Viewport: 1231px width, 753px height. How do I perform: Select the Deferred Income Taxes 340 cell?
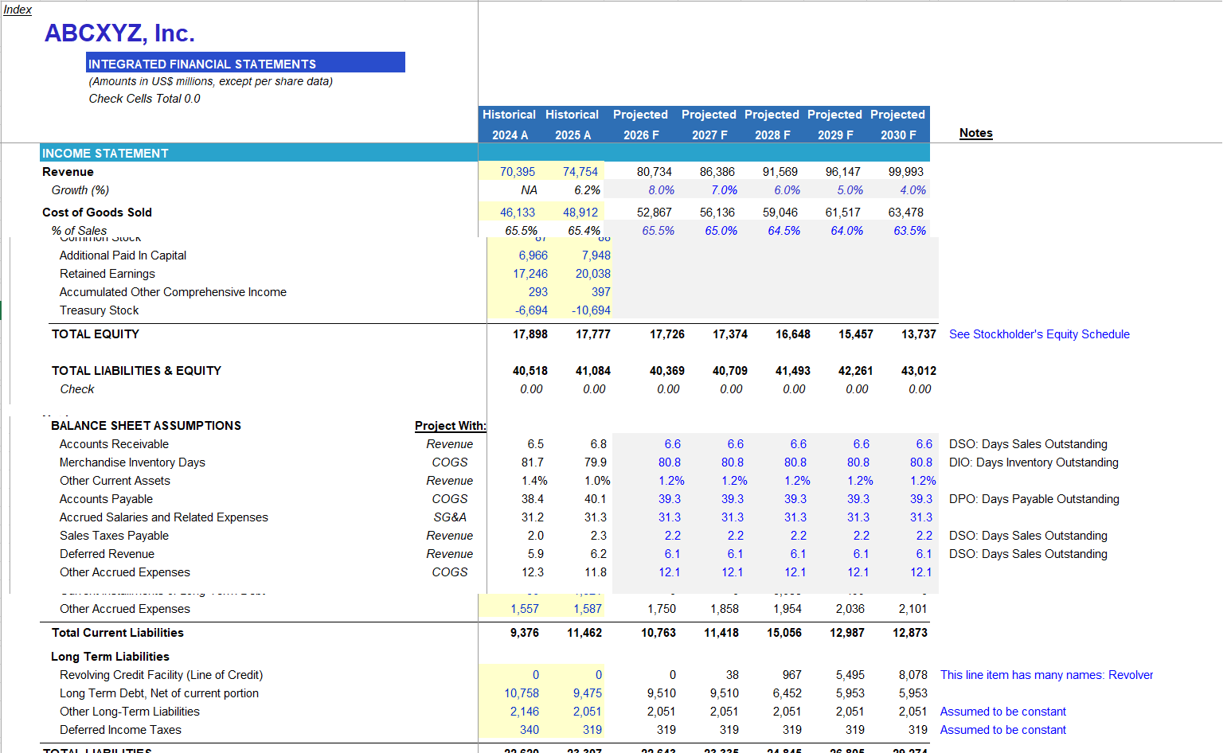(x=530, y=729)
